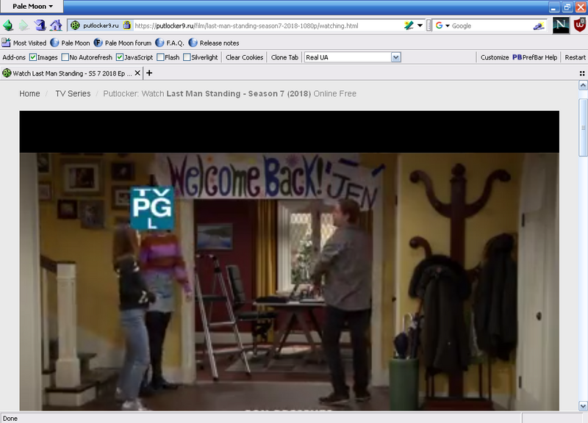Expand the address bar history dropdown arrow
The width and height of the screenshot is (588, 423).
(420, 26)
